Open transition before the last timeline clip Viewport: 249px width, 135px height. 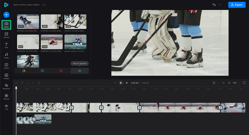tap(220, 108)
